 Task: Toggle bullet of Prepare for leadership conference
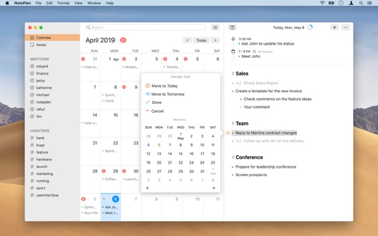click(x=233, y=167)
